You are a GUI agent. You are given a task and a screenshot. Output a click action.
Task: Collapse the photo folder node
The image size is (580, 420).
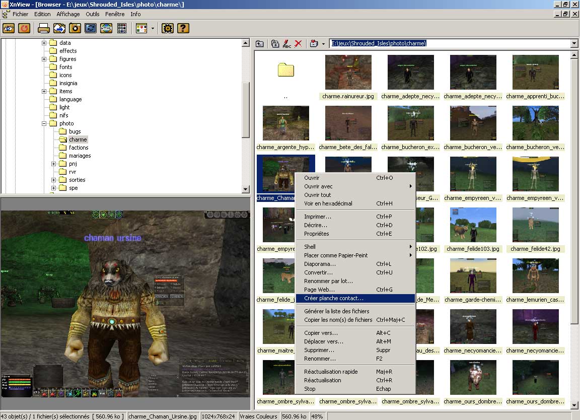(44, 123)
